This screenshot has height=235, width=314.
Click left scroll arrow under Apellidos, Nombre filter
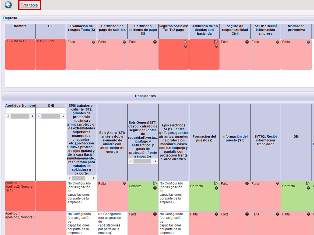pos(8,116)
